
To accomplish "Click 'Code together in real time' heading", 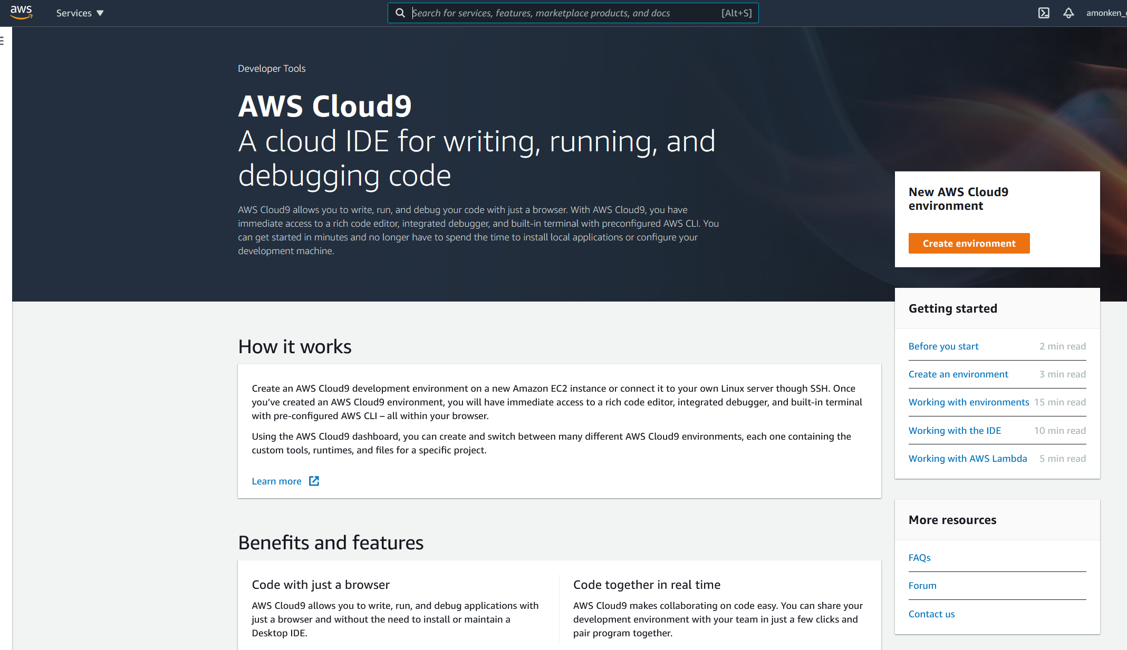I will pyautogui.click(x=647, y=585).
